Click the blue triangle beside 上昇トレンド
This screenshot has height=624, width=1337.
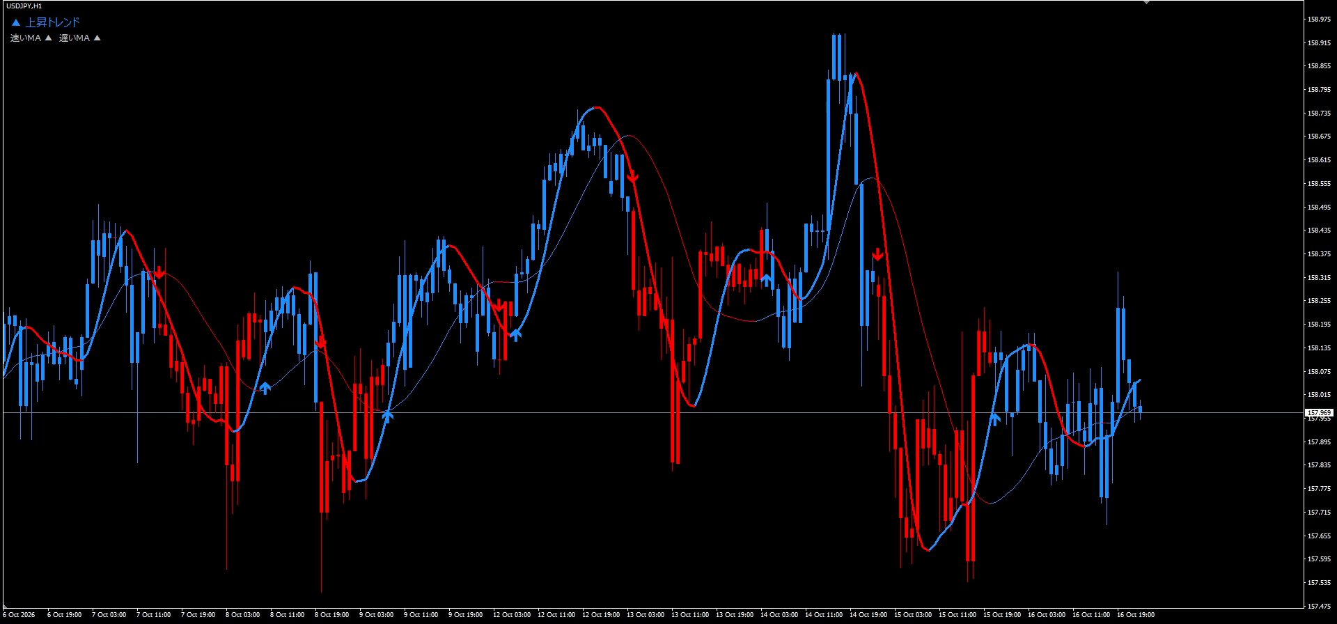point(16,23)
